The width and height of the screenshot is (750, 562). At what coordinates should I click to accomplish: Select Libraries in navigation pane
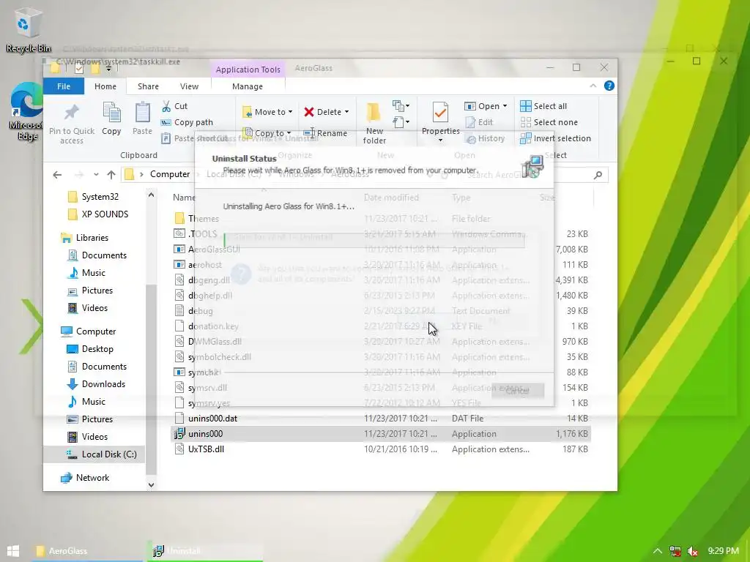[x=92, y=238]
